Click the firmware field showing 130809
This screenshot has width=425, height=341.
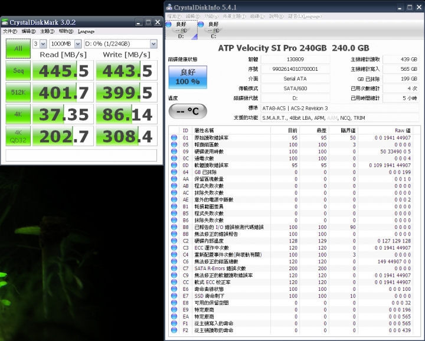tap(295, 60)
